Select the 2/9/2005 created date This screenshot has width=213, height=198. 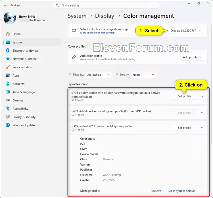(x=109, y=180)
